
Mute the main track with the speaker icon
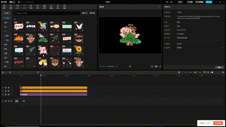click(x=11, y=101)
